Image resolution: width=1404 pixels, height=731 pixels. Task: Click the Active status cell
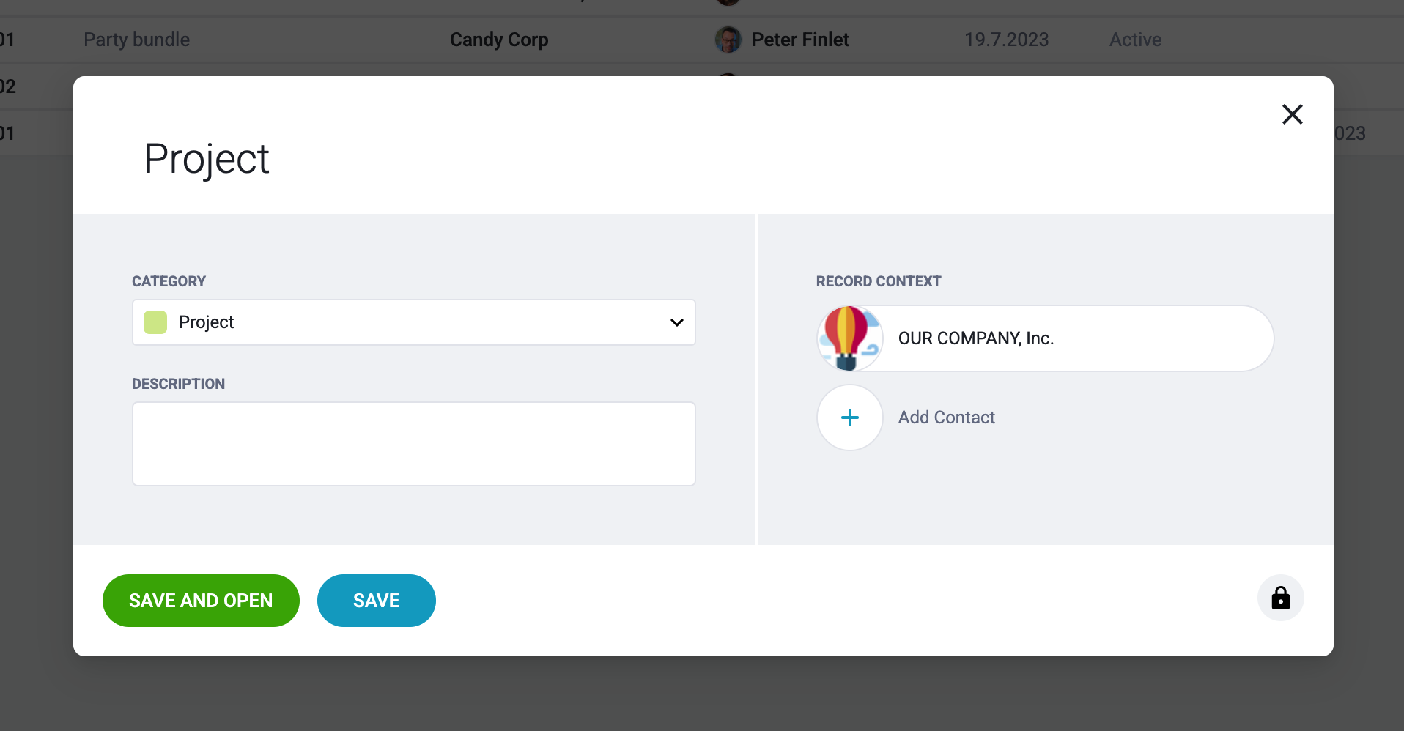[x=1135, y=40]
